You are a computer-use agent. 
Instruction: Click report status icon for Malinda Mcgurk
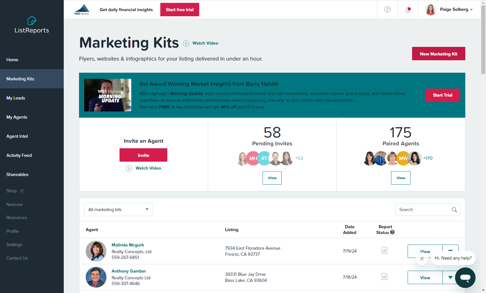[x=385, y=251]
